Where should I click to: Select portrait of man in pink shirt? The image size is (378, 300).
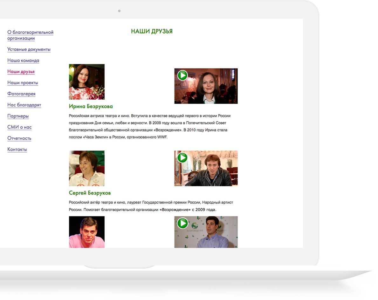pos(87,232)
